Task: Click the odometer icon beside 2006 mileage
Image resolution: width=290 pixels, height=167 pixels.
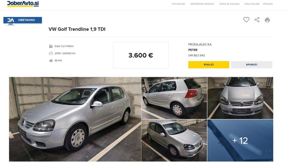Action: (51, 53)
